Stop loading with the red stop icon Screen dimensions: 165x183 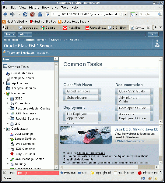pyautogui.click(x=32, y=14)
